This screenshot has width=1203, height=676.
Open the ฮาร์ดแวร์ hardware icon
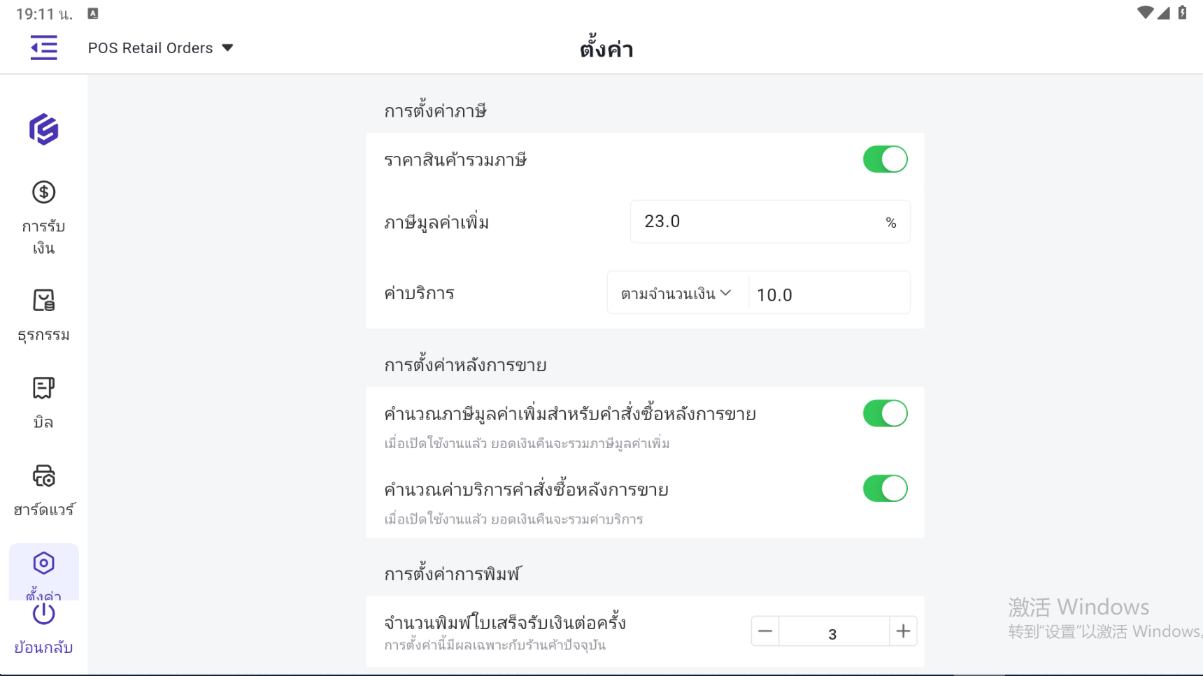(x=43, y=476)
